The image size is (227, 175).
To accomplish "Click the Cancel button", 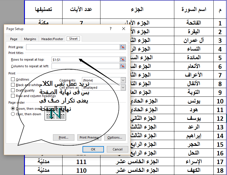I will click(x=118, y=149).
